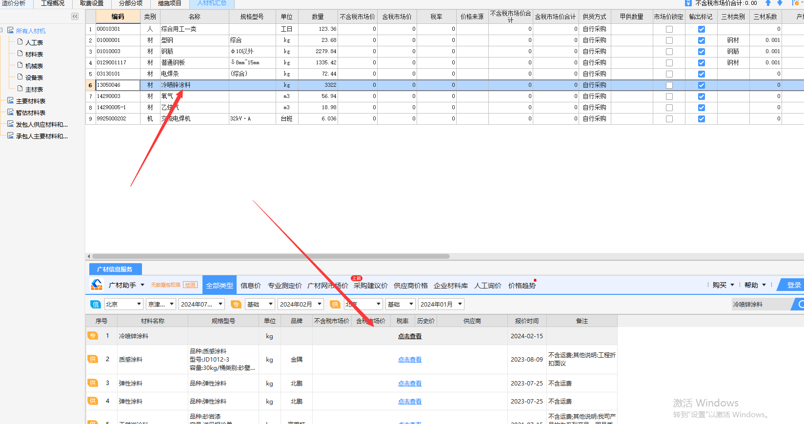Click the document icon beside 设备表

tap(20, 77)
